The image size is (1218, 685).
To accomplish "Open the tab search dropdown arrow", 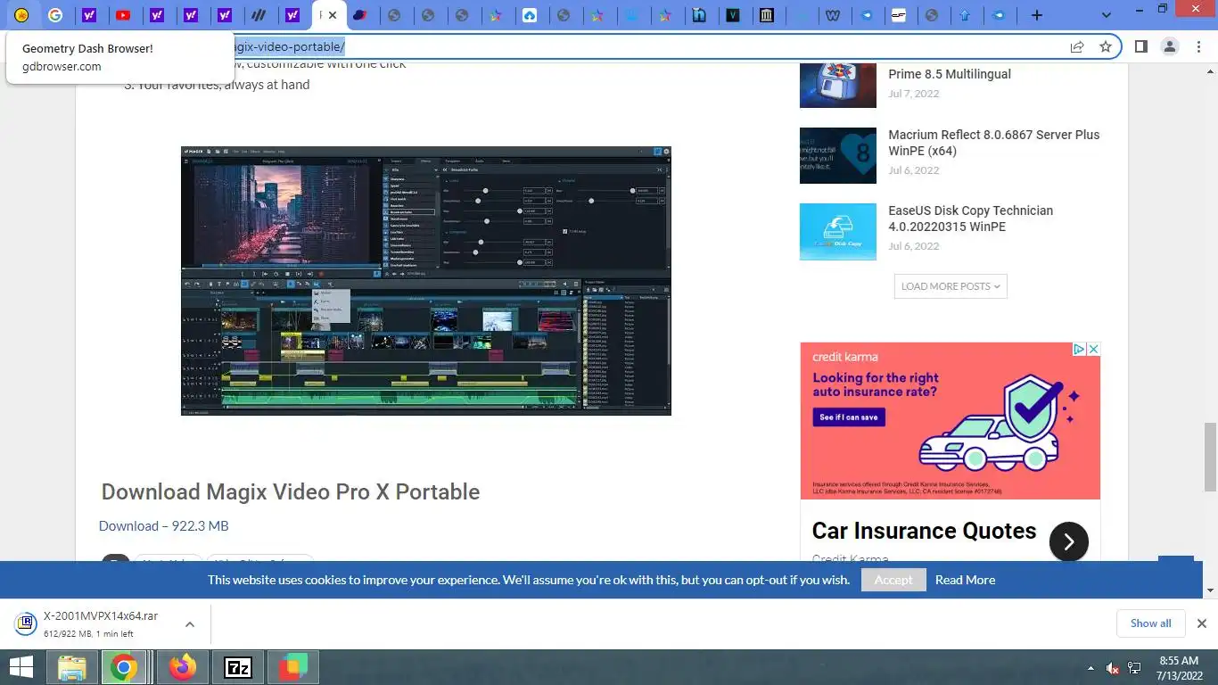I will click(x=1107, y=15).
